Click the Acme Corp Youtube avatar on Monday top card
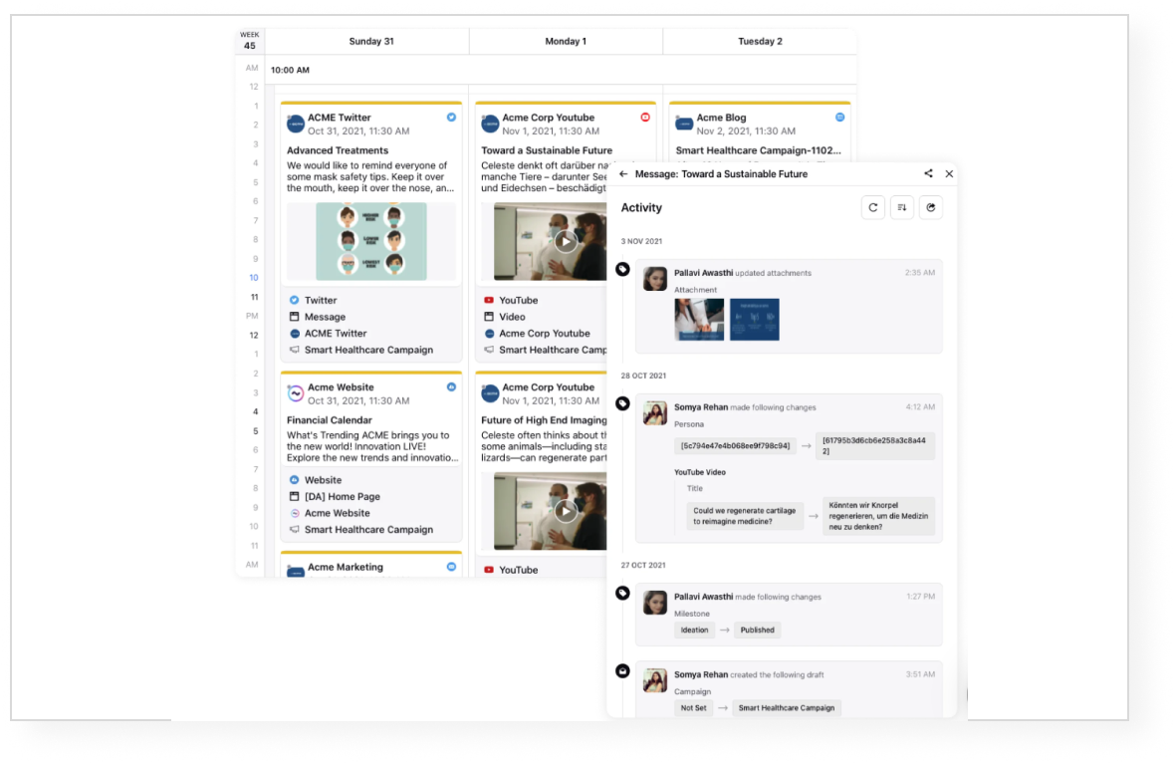1175x763 pixels. point(490,124)
